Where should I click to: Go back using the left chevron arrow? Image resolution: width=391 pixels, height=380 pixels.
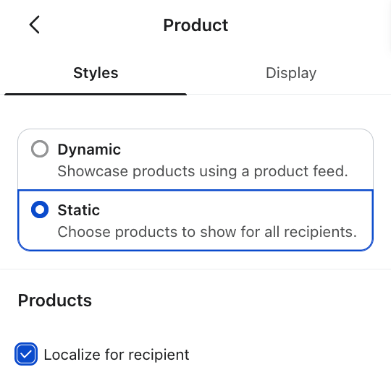(x=35, y=25)
